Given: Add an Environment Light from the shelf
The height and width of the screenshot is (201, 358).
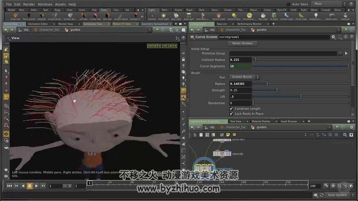Looking at the screenshot, I should pyautogui.click(x=249, y=16).
